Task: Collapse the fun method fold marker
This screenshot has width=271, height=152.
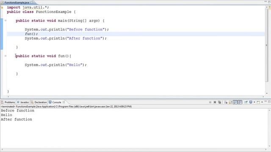Action: [6, 56]
